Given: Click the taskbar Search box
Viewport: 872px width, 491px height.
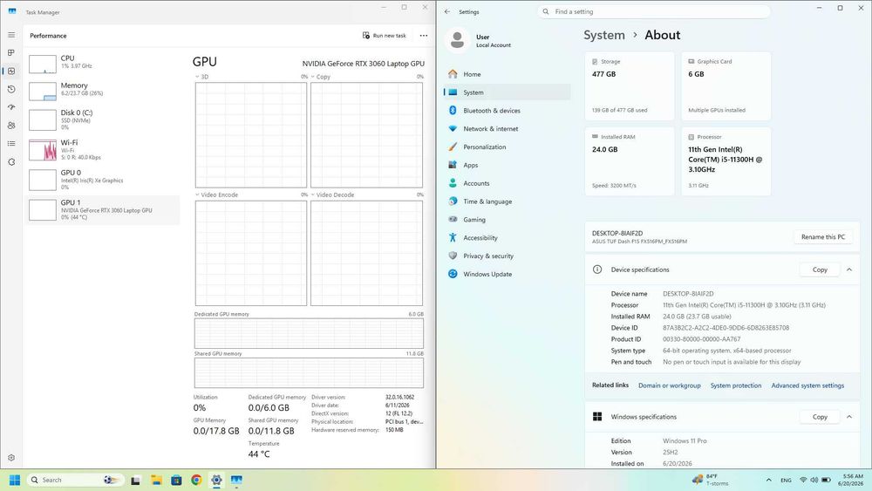Looking at the screenshot, I should pos(74,480).
